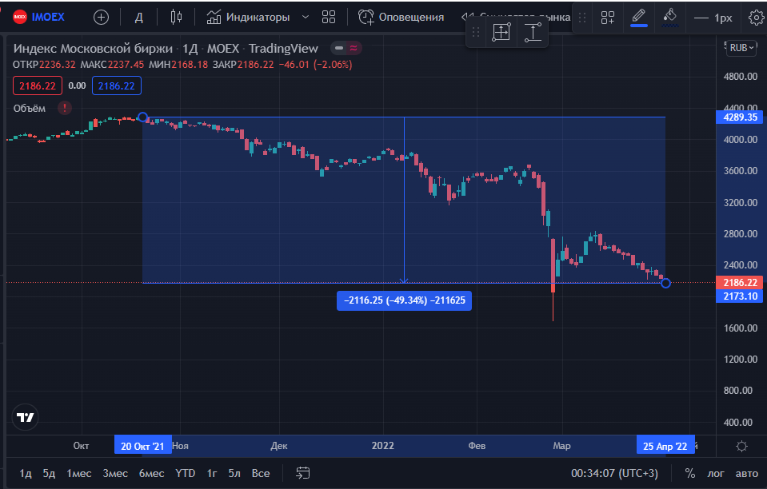Create alert via Оповещения button
Viewport: 767px width, 489px height.
pos(401,18)
